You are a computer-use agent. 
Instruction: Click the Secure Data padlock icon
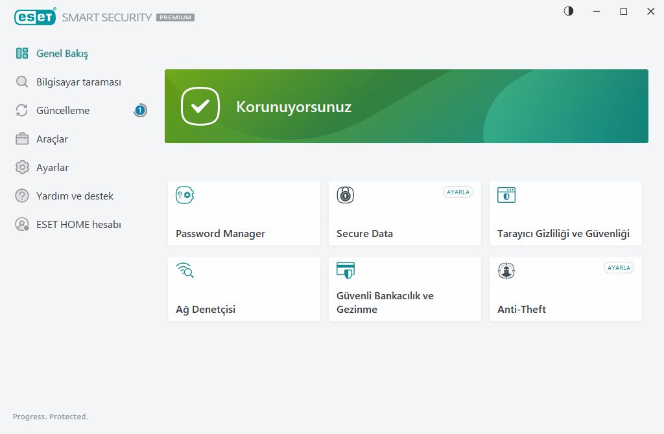346,195
